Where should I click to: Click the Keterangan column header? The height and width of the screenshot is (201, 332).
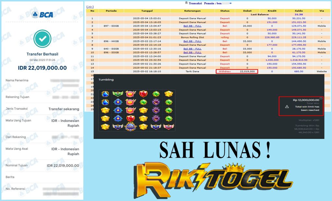(x=192, y=11)
